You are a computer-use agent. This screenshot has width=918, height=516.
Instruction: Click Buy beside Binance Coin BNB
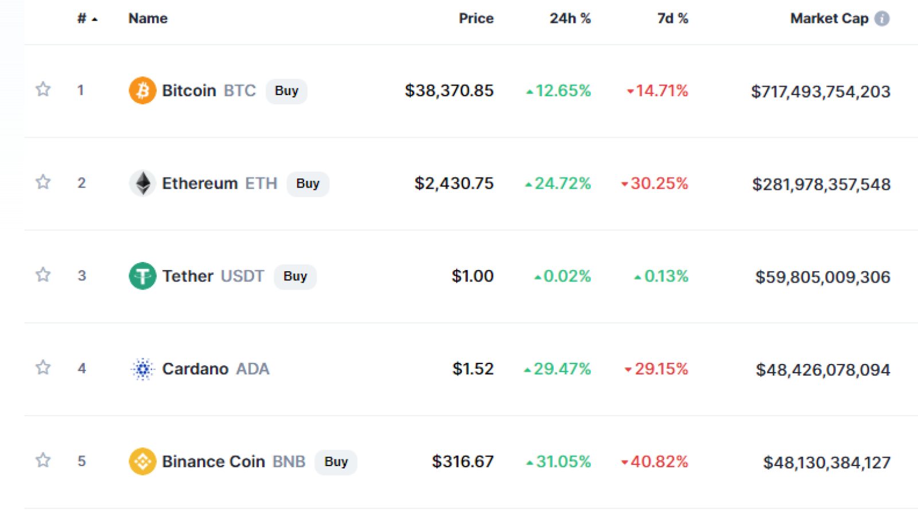[336, 462]
